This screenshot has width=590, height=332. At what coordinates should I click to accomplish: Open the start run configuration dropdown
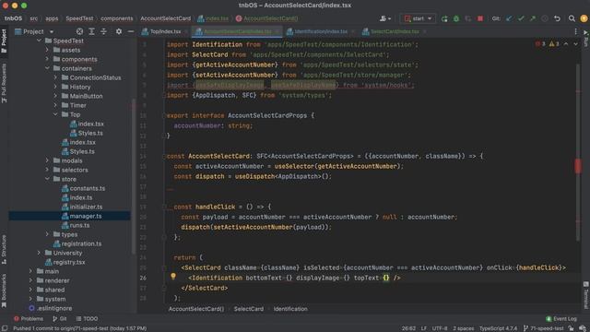coord(418,18)
